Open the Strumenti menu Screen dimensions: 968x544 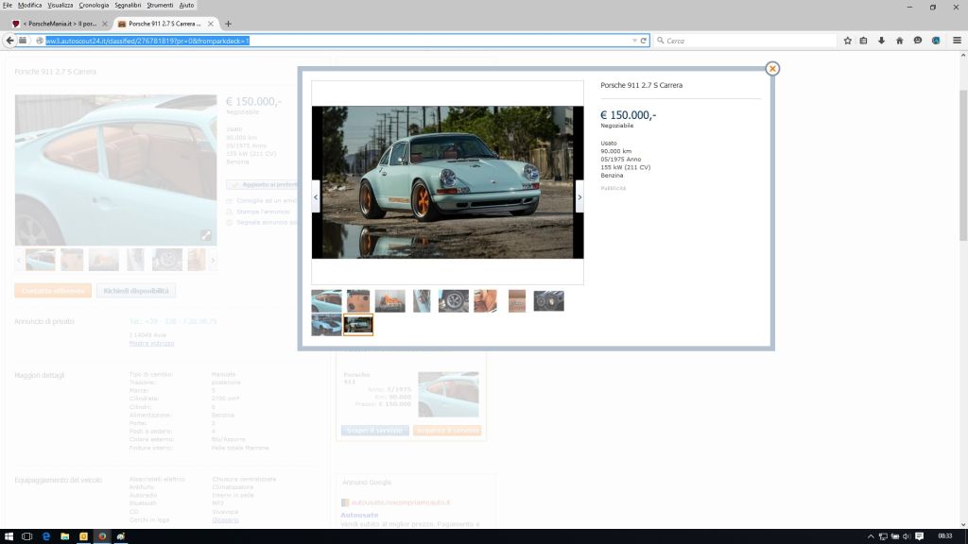coord(160,5)
